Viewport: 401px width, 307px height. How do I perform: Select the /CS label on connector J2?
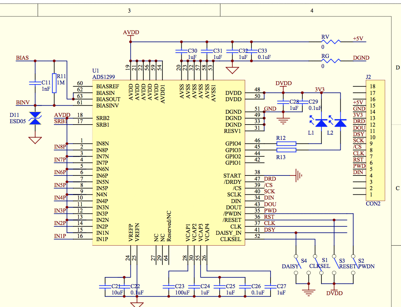coord(357,147)
